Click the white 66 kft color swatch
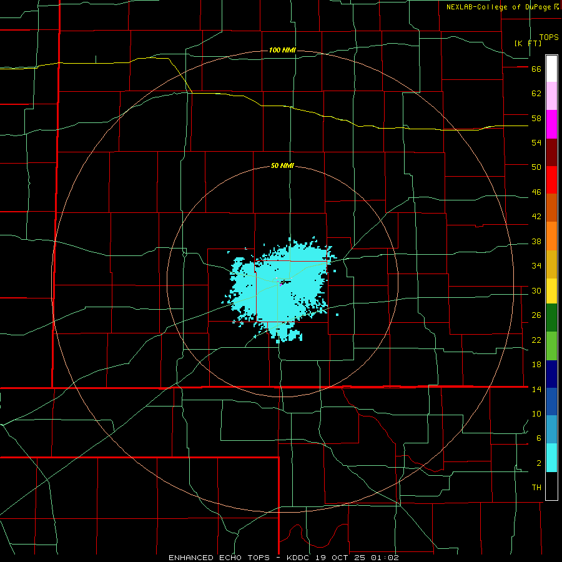562x562 pixels. click(x=551, y=69)
